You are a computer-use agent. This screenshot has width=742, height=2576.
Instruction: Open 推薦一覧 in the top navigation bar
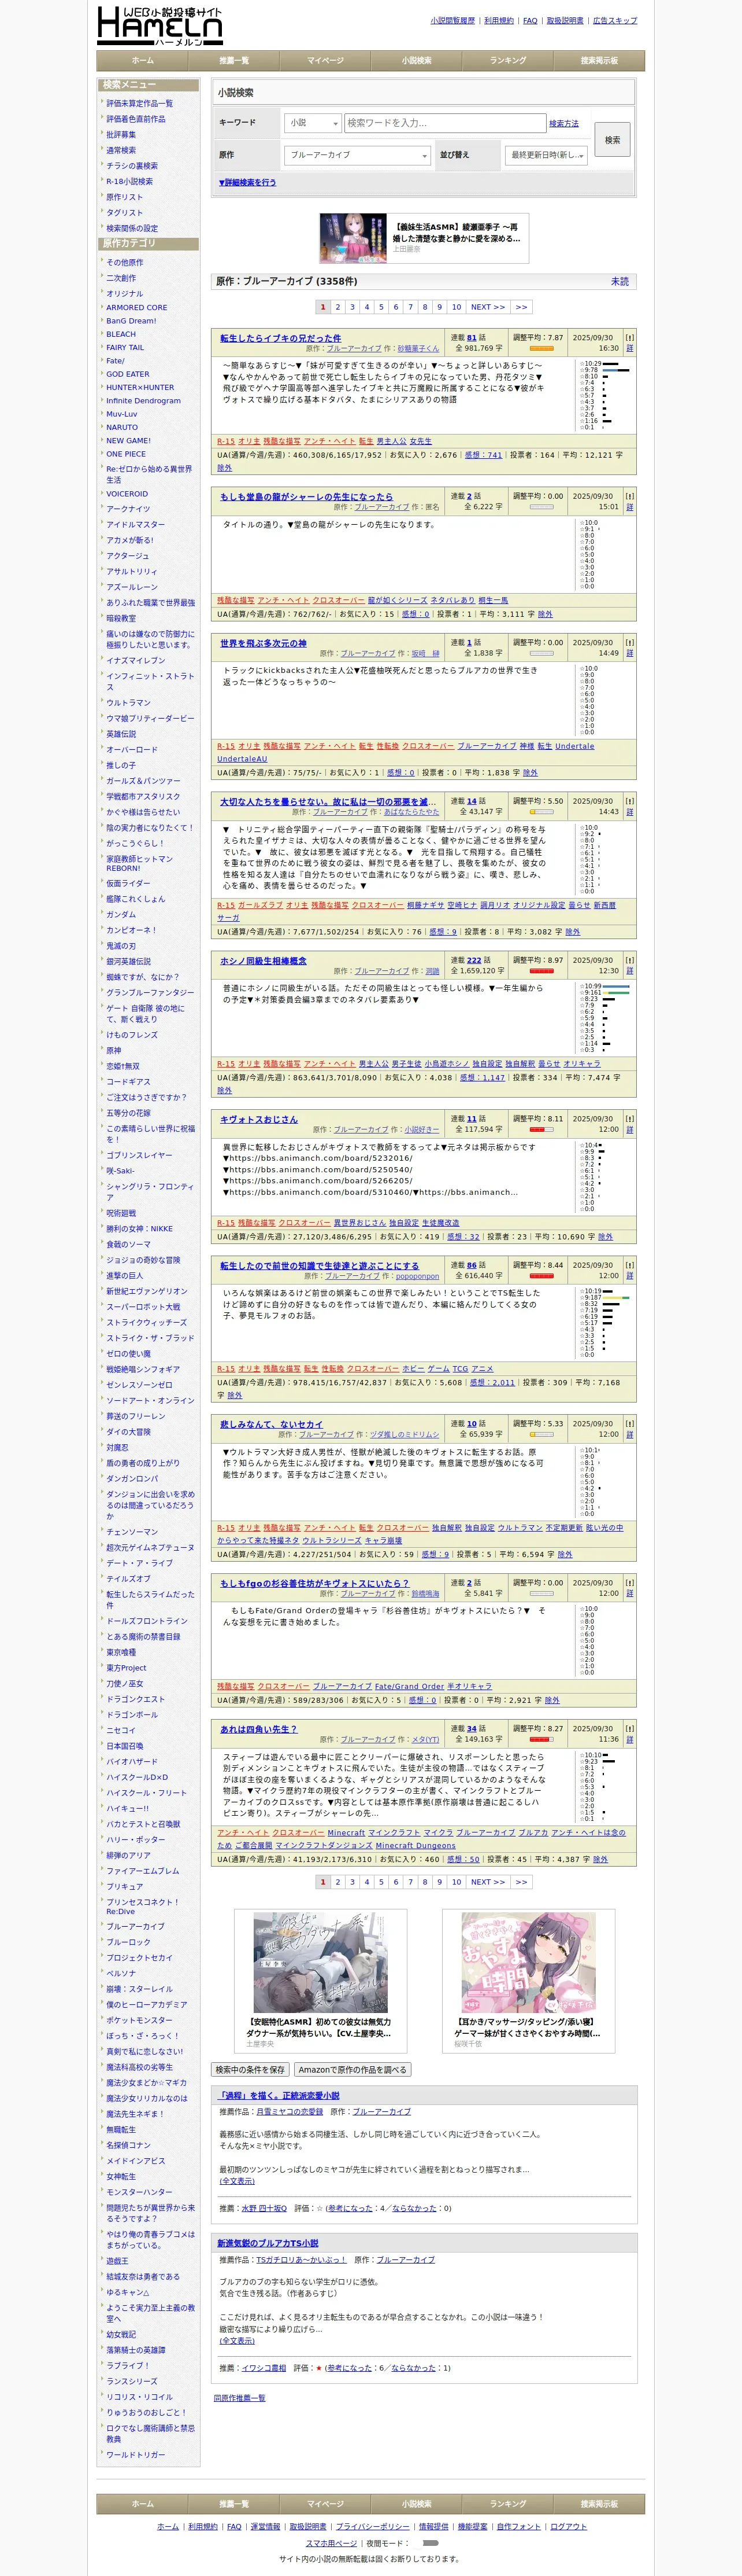point(233,61)
